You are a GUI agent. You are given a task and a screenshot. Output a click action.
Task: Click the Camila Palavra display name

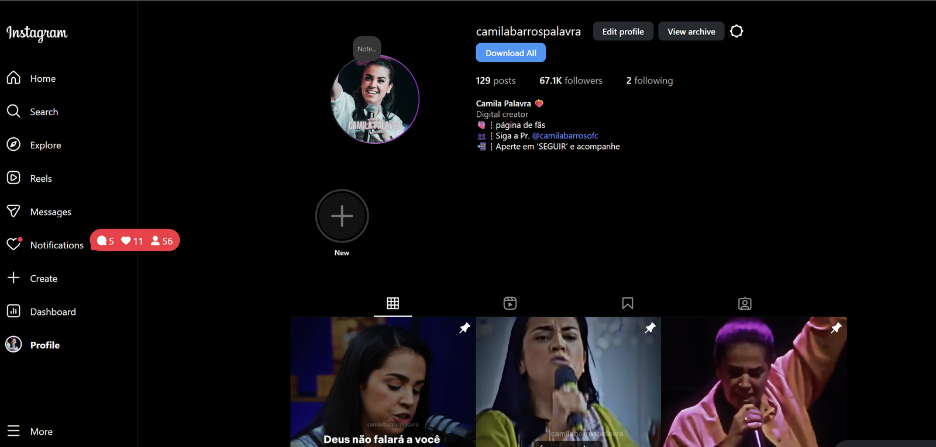coord(504,103)
